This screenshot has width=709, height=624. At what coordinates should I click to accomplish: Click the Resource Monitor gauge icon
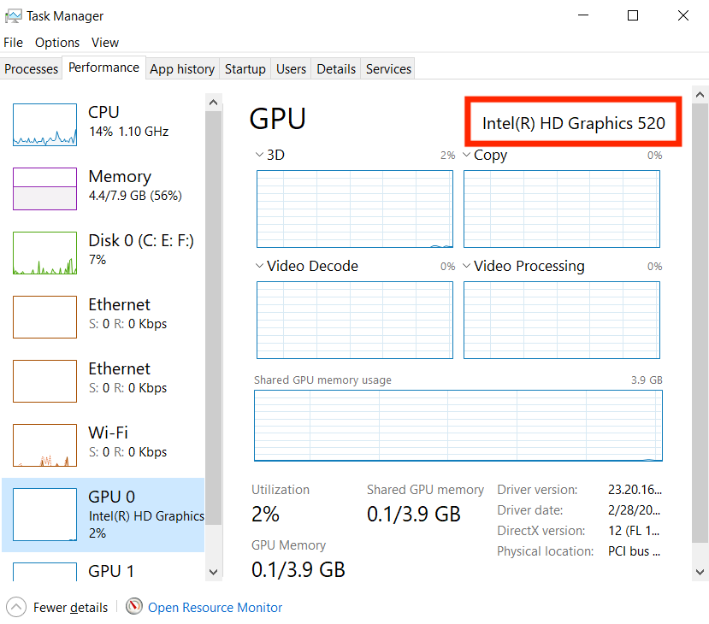[x=133, y=606]
